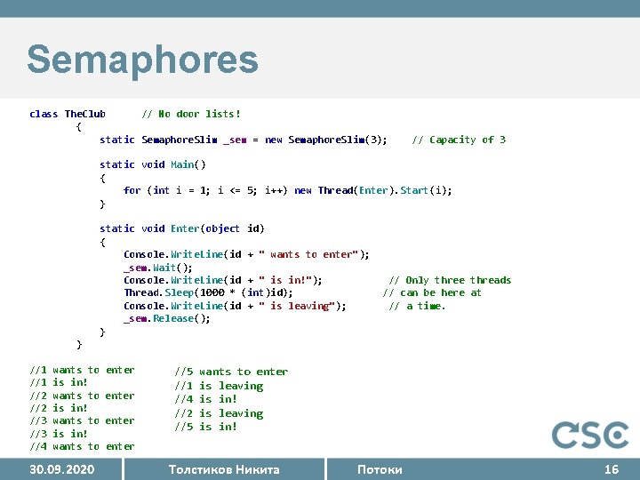The height and width of the screenshot is (480, 640).
Task: Click output line '//5 is in!'
Action: (205, 427)
